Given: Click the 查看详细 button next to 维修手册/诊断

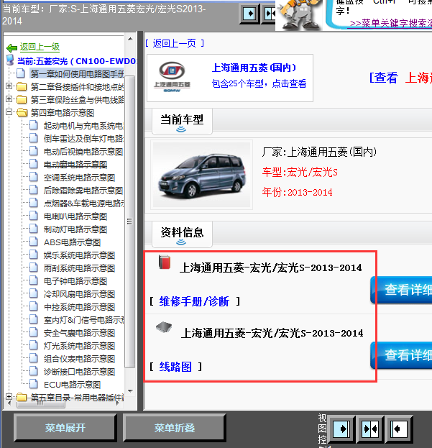Looking at the screenshot, I should [x=401, y=290].
